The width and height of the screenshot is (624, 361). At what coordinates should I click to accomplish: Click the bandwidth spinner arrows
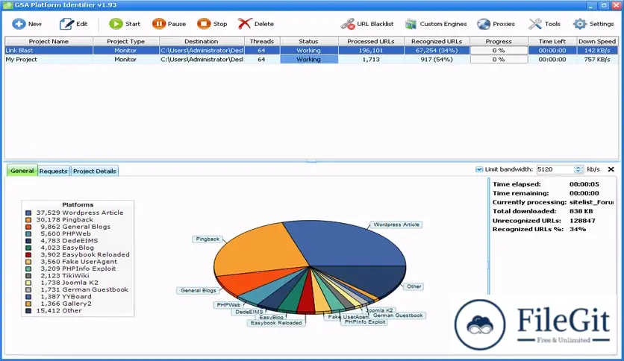tap(578, 169)
